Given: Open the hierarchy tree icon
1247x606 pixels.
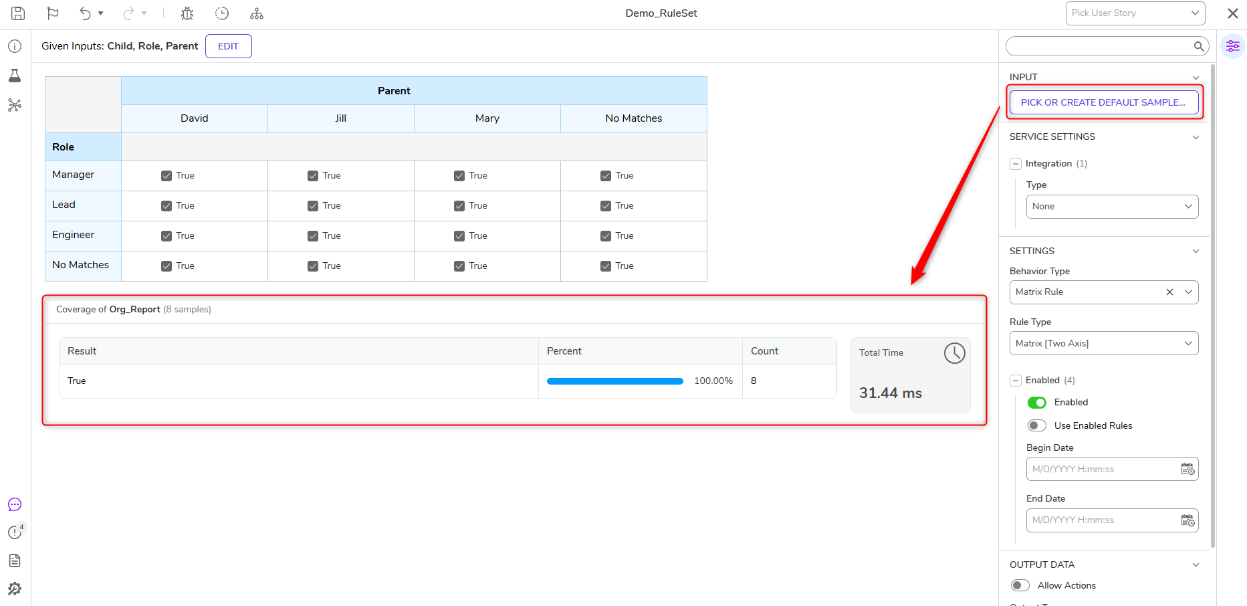Looking at the screenshot, I should click(257, 13).
